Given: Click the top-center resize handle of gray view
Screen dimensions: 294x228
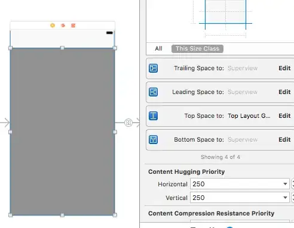Looking at the screenshot, I should (x=62, y=48).
